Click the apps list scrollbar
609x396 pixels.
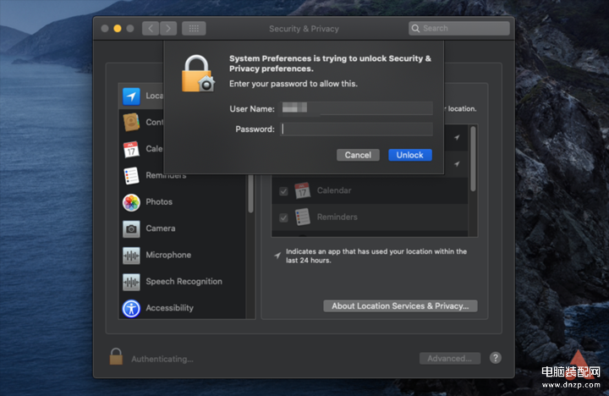(473, 158)
